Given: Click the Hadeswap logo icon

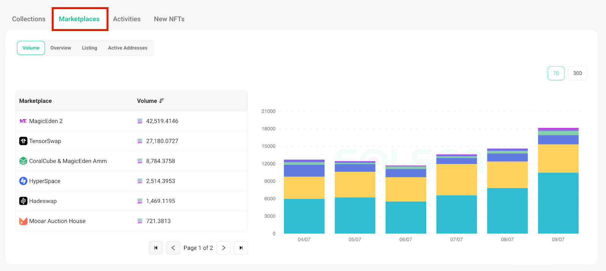Looking at the screenshot, I should (x=23, y=201).
